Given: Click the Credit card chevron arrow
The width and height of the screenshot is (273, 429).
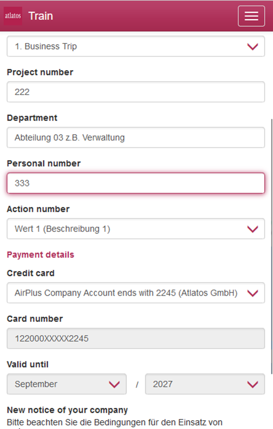Looking at the screenshot, I should click(252, 293).
